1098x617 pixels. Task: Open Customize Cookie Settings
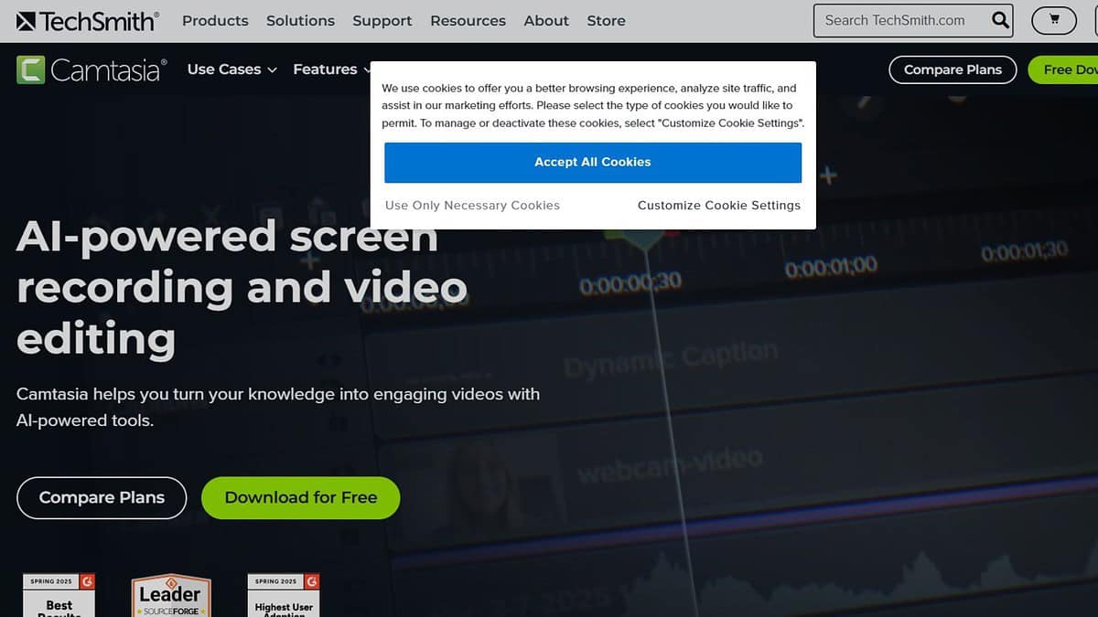point(719,206)
